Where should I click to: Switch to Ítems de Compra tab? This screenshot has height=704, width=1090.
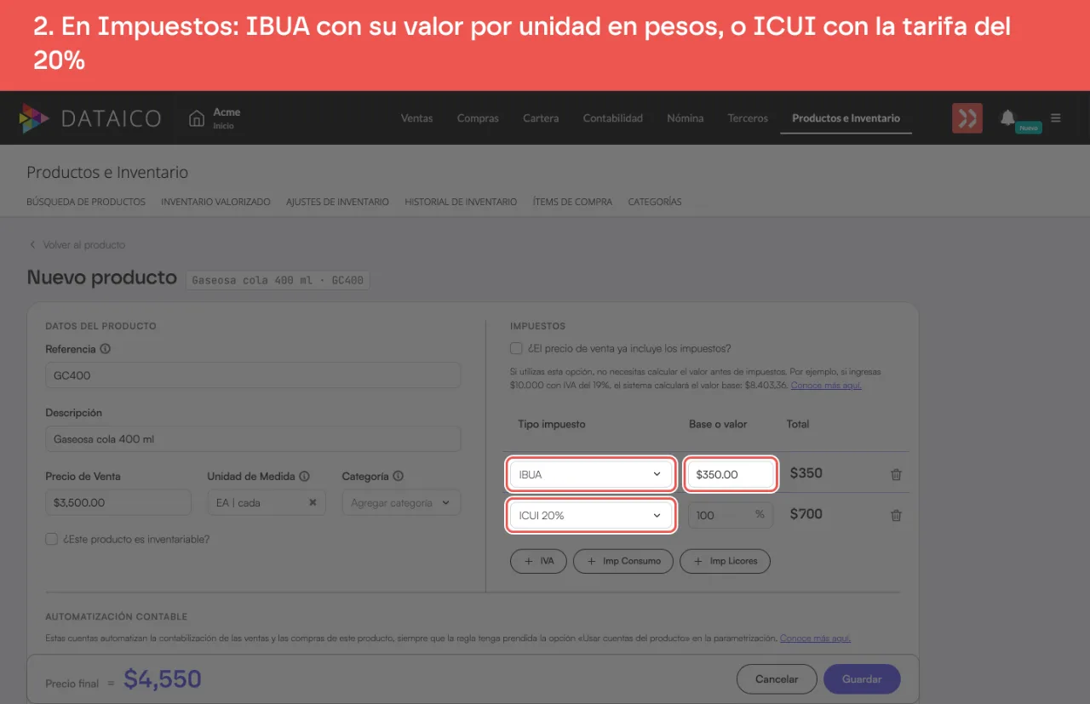point(572,202)
